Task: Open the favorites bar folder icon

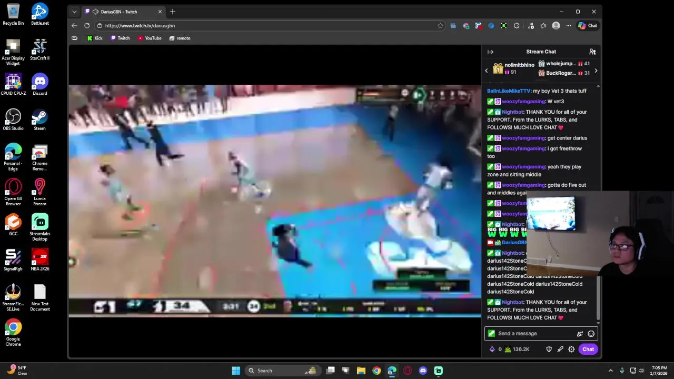Action: pyautogui.click(x=74, y=38)
